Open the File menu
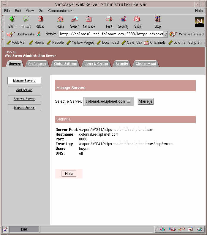Screen dimensions: 207x235 tap(7, 11)
